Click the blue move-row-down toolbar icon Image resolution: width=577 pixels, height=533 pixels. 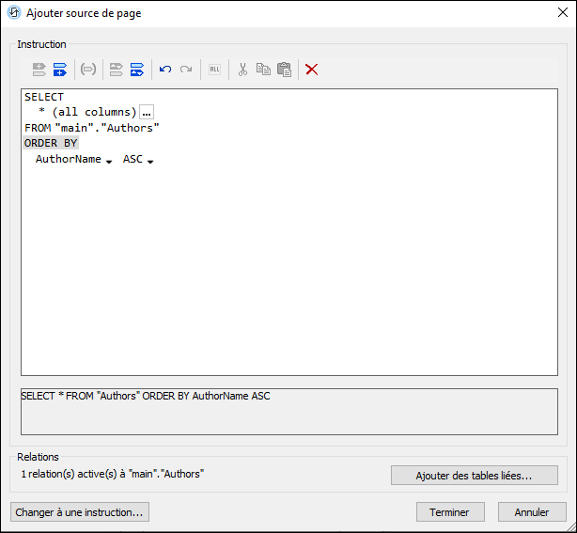pos(137,70)
